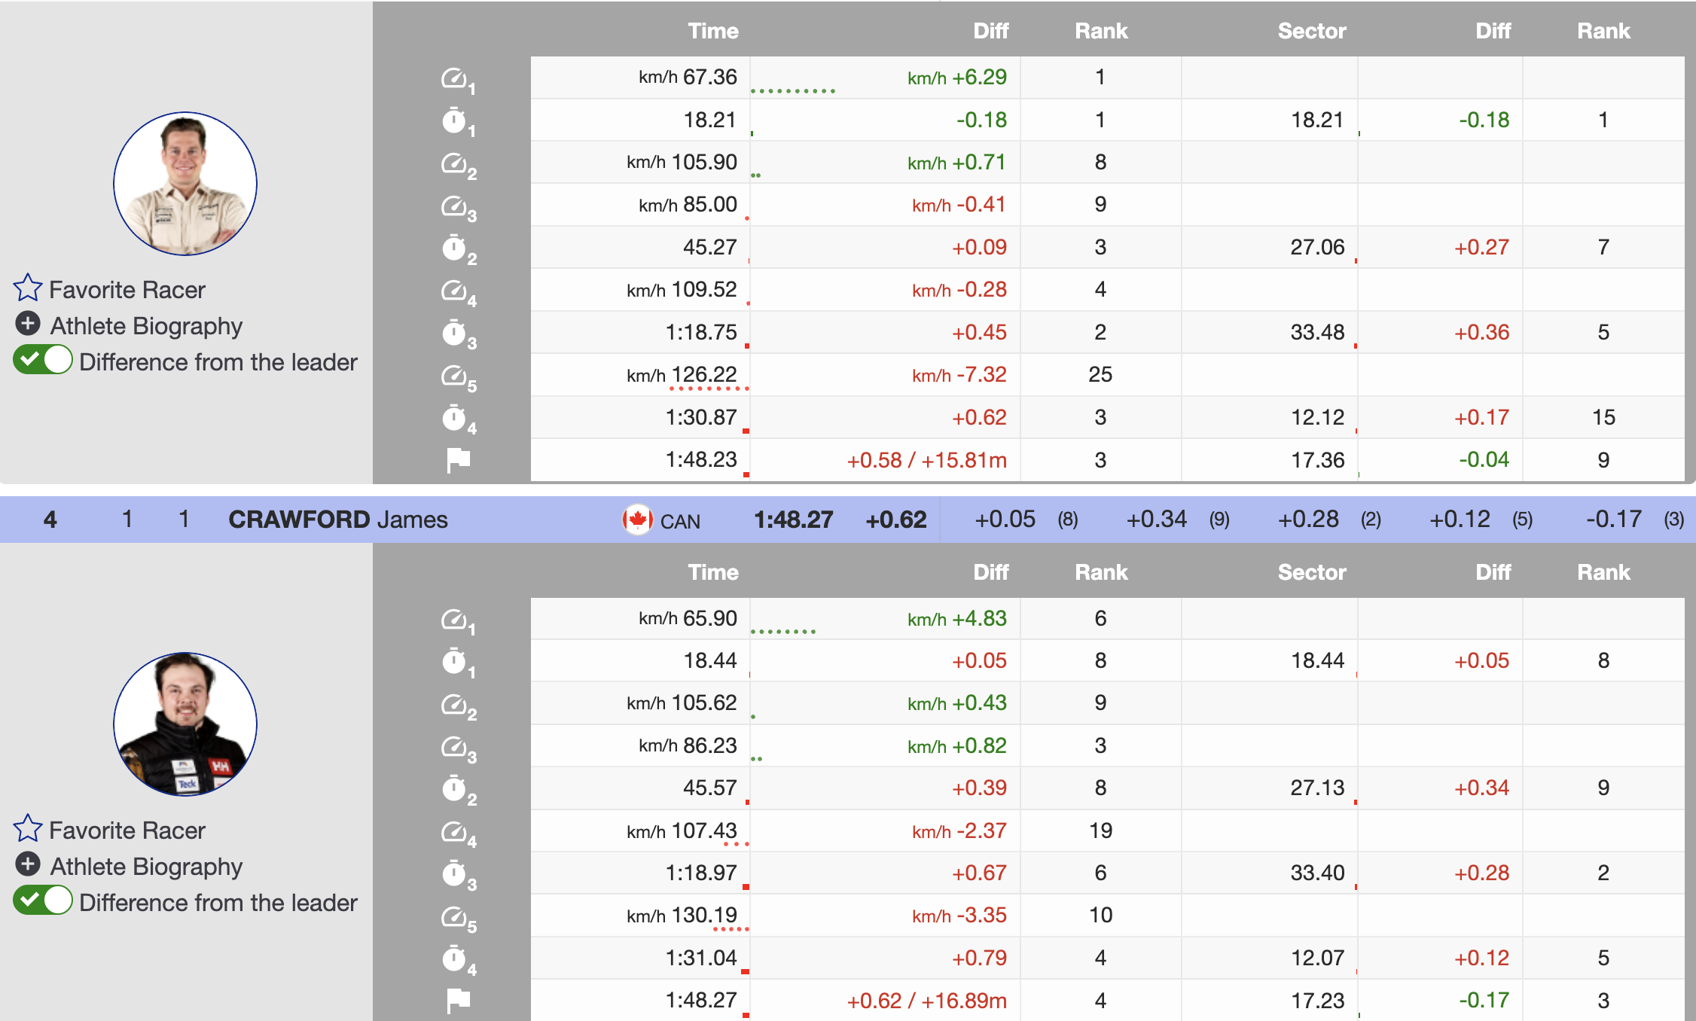1696x1021 pixels.
Task: Click Crawford's speedometer 5 icon
Action: point(454,916)
